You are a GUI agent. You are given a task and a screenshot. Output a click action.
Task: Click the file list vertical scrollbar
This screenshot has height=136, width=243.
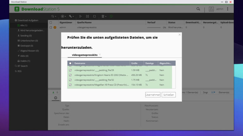coord(174,77)
